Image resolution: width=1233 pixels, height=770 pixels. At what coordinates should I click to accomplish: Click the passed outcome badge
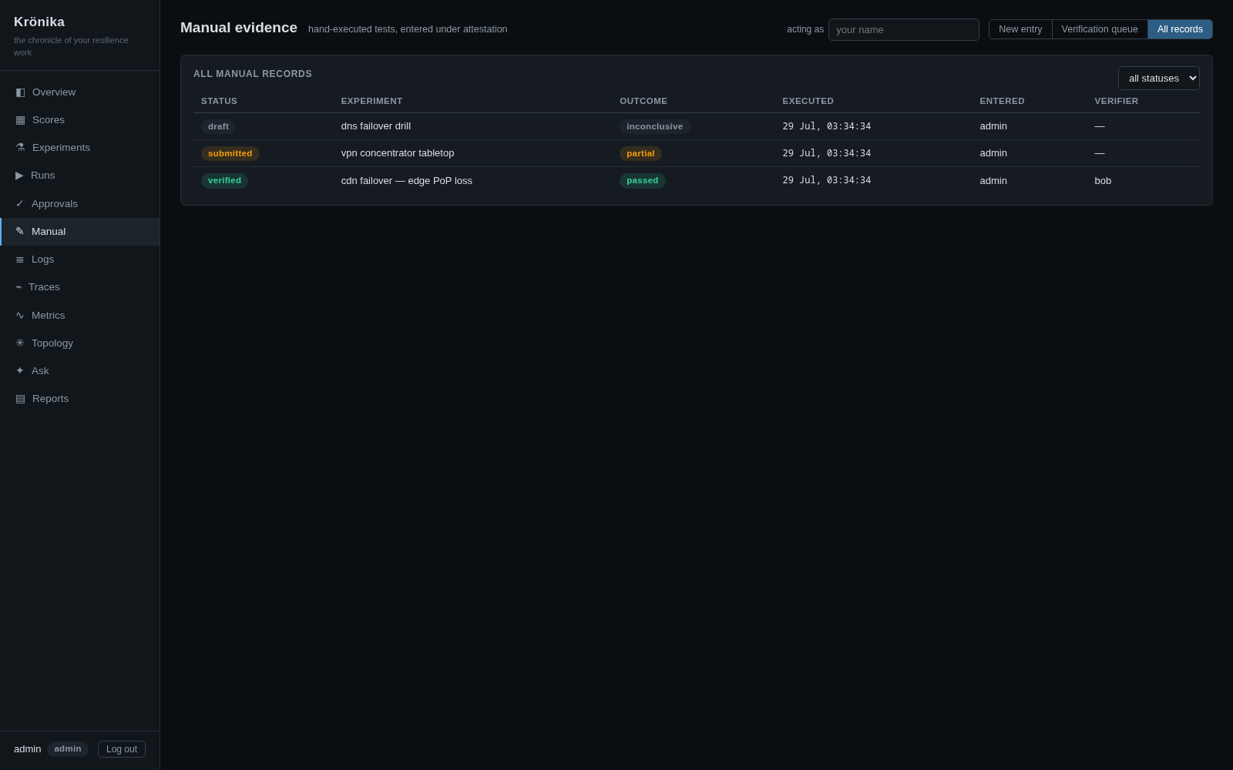642,181
